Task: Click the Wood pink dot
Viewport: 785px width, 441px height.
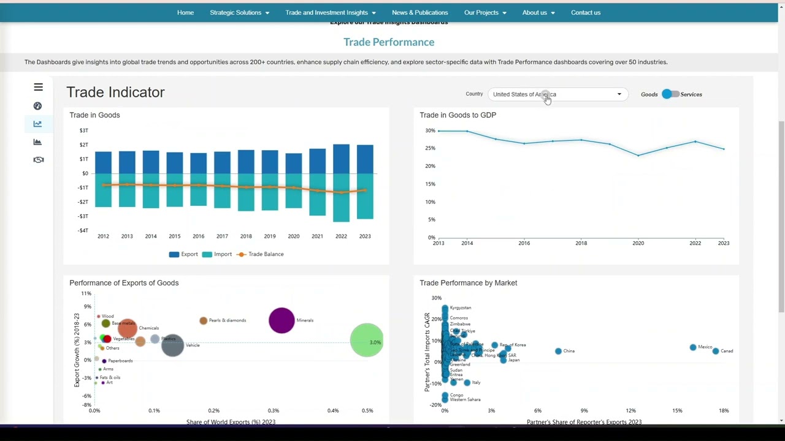Action: [x=98, y=316]
